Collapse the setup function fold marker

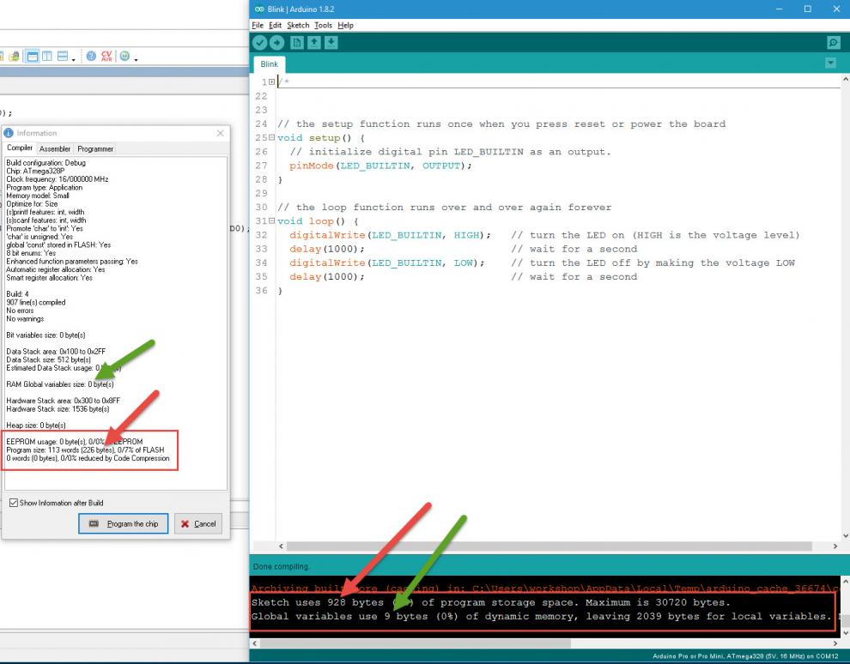271,137
